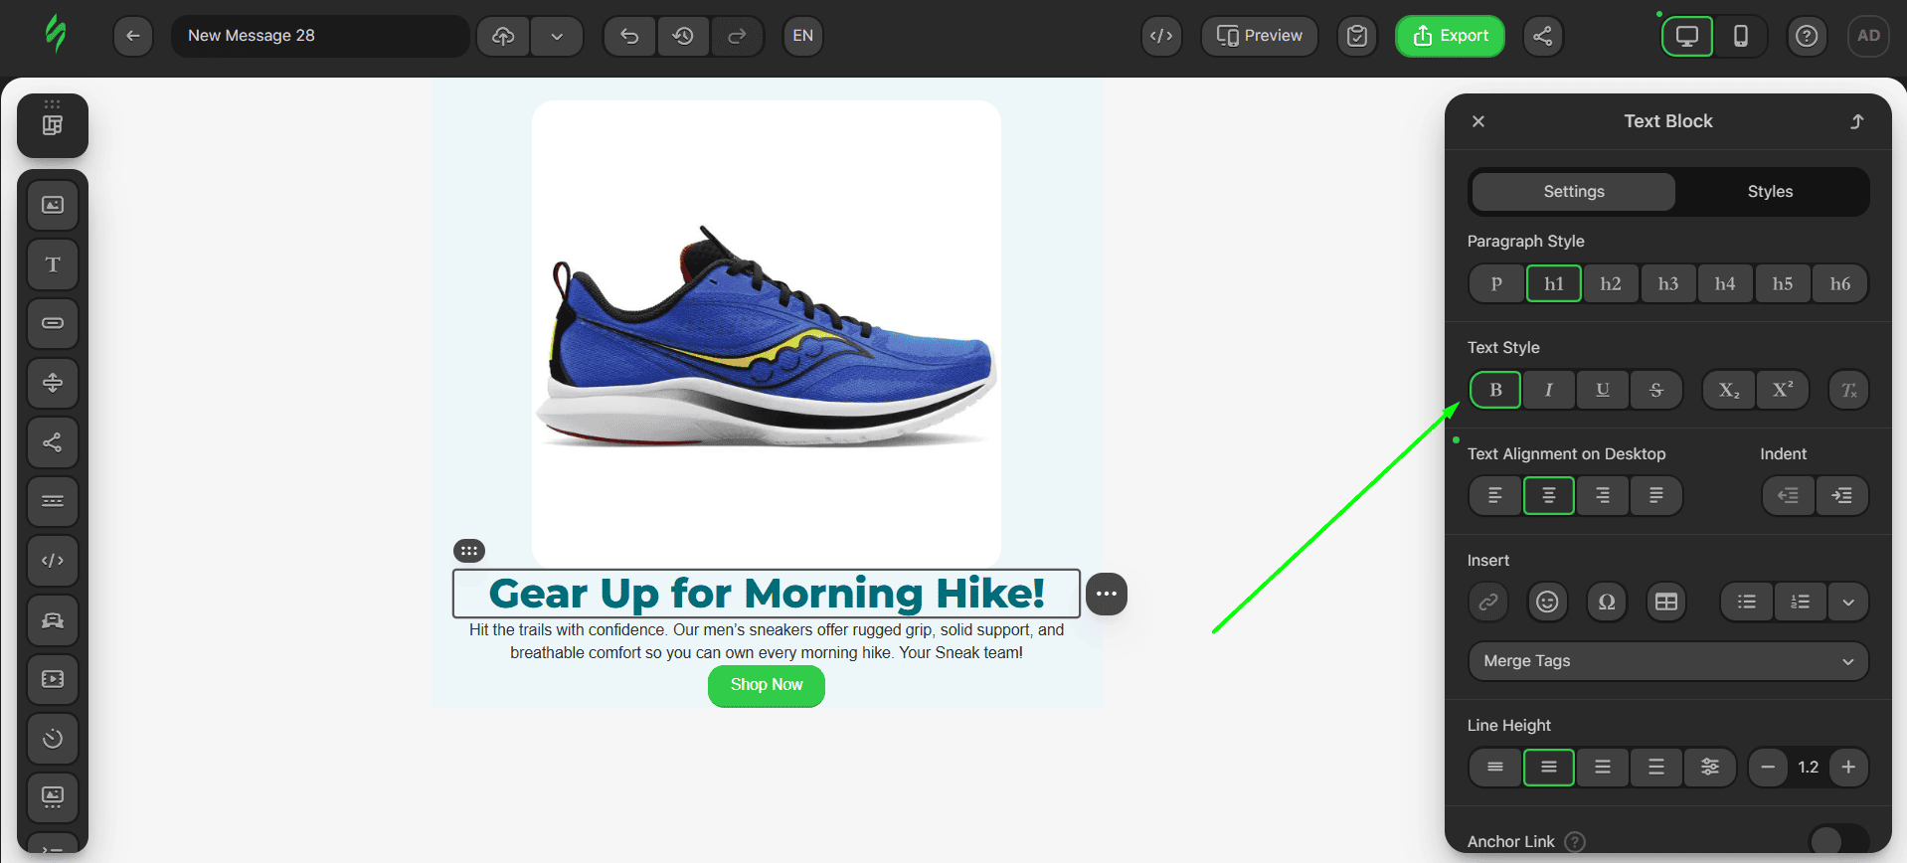1907x863 pixels.
Task: Increase line height with plus button
Action: coord(1848,767)
